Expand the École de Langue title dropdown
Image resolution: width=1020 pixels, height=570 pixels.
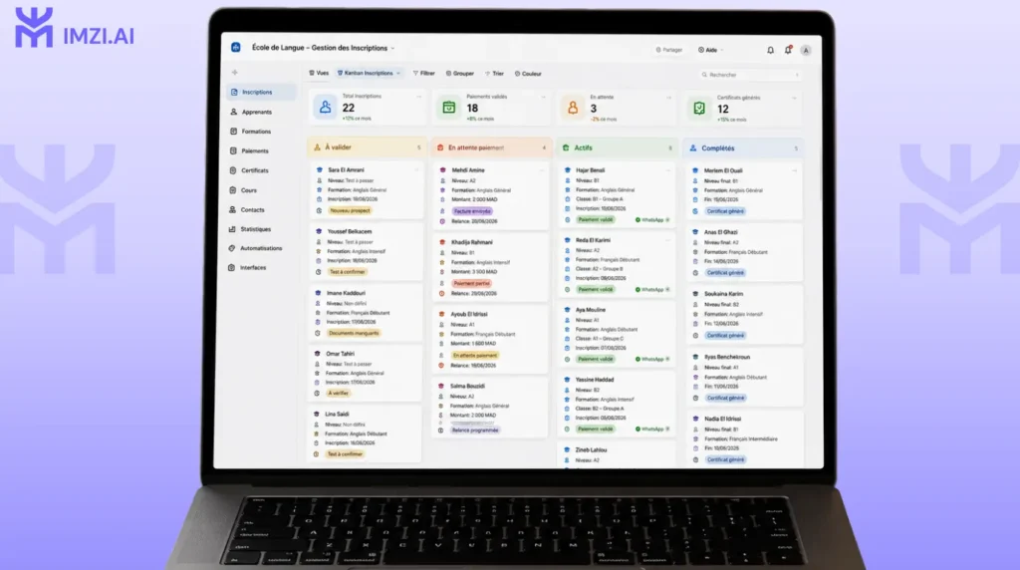point(392,48)
